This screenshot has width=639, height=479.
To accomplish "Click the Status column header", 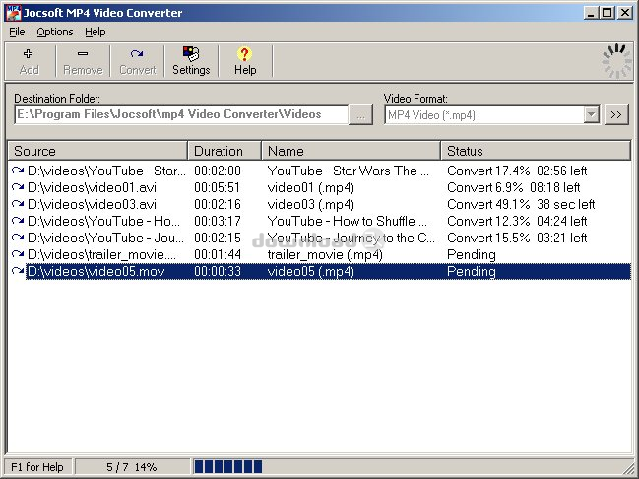I will coord(536,151).
